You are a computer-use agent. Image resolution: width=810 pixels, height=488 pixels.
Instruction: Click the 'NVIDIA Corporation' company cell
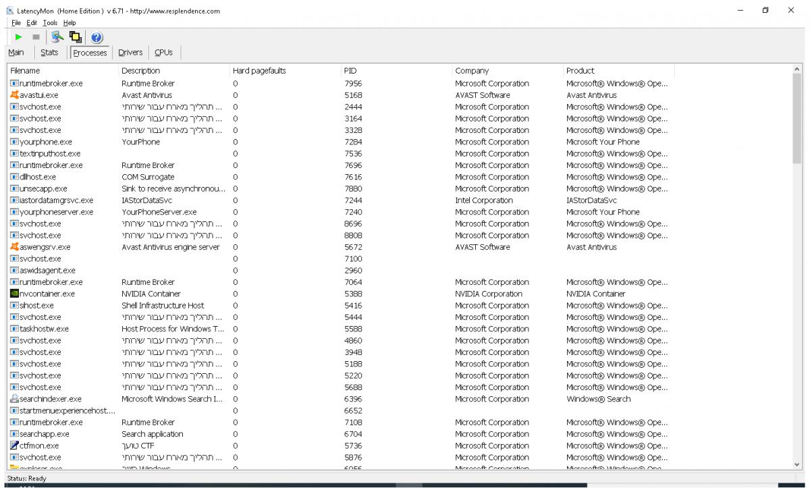(489, 294)
